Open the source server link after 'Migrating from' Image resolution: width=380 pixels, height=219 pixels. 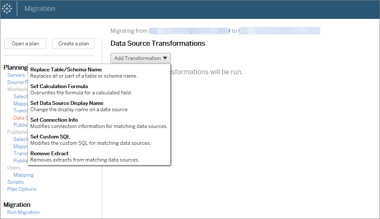(x=189, y=31)
